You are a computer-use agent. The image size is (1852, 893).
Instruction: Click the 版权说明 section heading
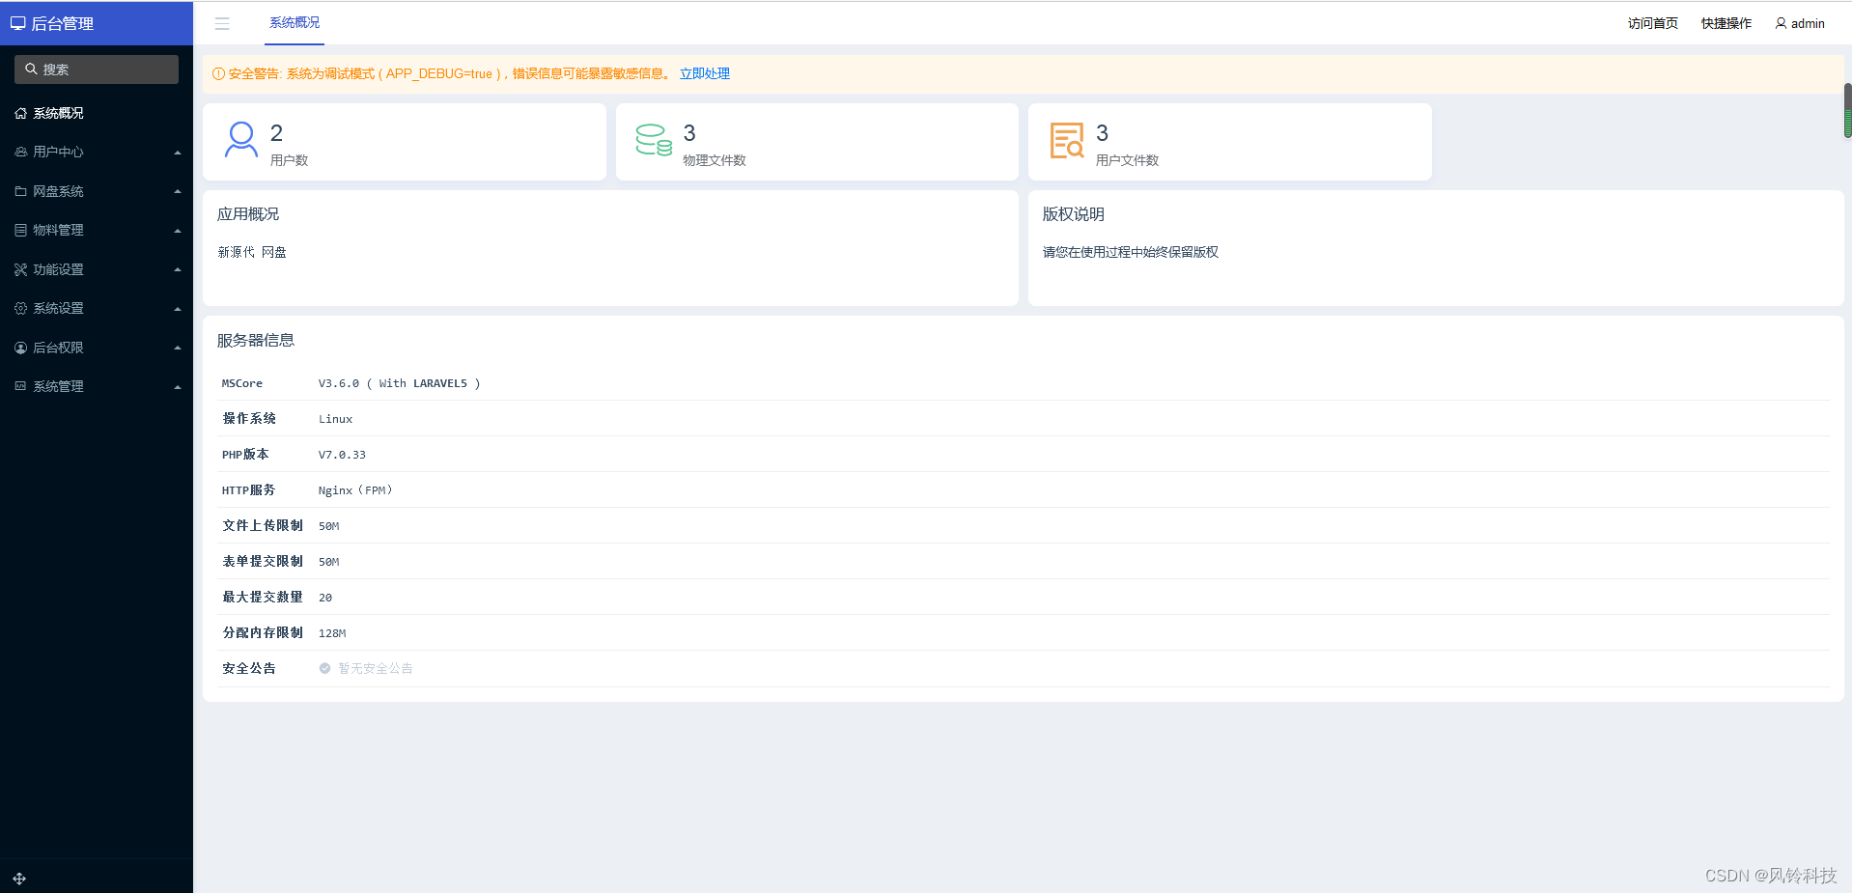click(1073, 214)
